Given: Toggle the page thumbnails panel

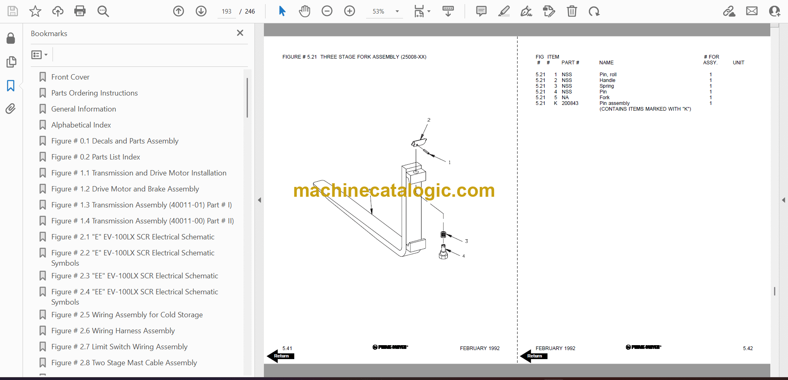Looking at the screenshot, I should (x=11, y=62).
